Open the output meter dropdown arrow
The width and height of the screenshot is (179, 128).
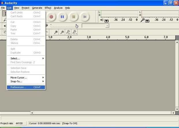(107, 21)
